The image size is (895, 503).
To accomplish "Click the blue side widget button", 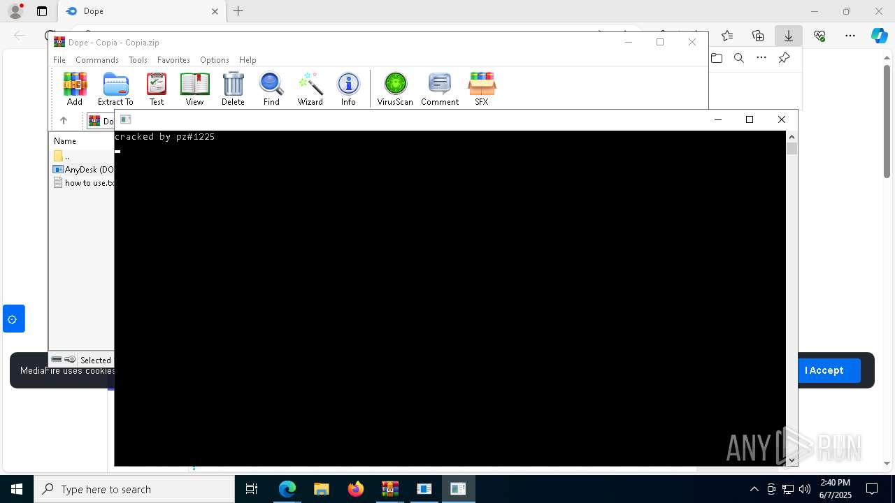I will 14,319.
